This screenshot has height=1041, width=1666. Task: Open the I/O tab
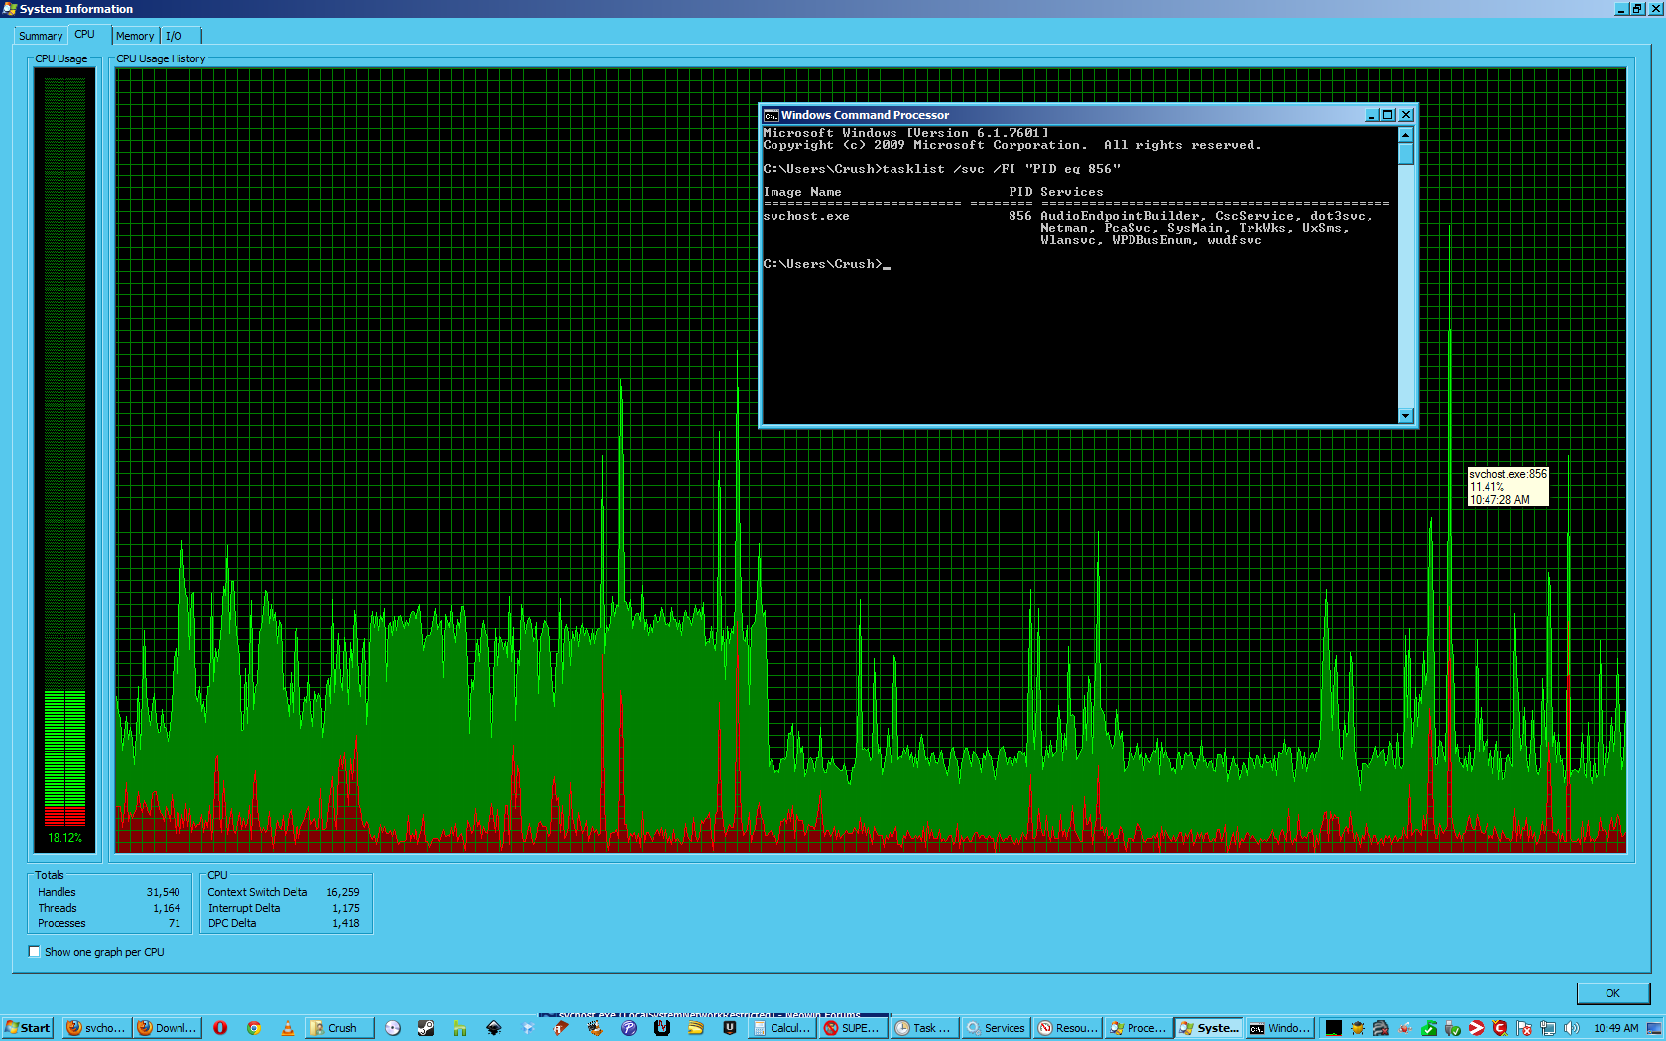coord(175,36)
